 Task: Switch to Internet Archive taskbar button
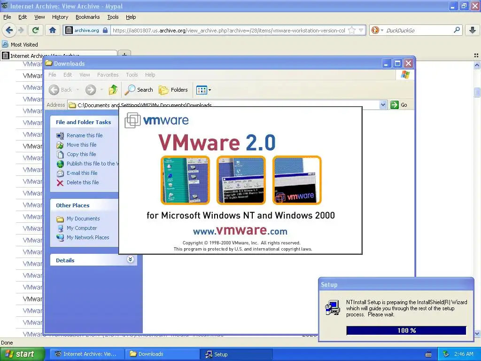tap(86, 354)
